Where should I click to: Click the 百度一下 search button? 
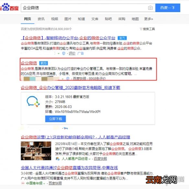click(168, 8)
